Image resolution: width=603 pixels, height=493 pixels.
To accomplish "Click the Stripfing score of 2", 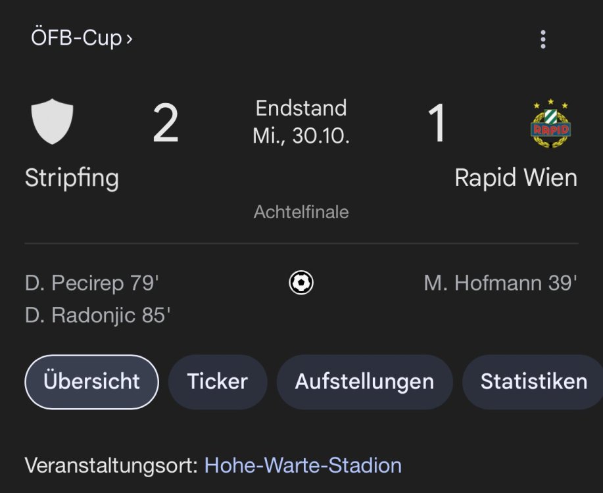I will point(166,125).
